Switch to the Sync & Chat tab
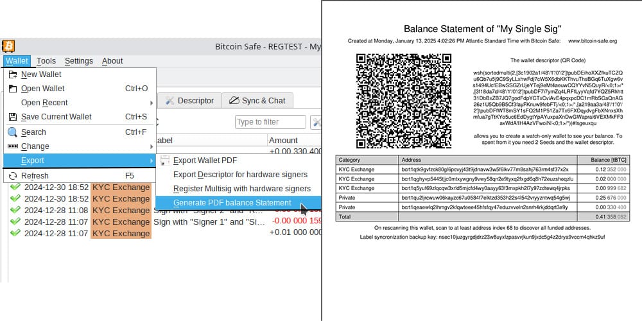The image size is (642, 321). point(257,101)
